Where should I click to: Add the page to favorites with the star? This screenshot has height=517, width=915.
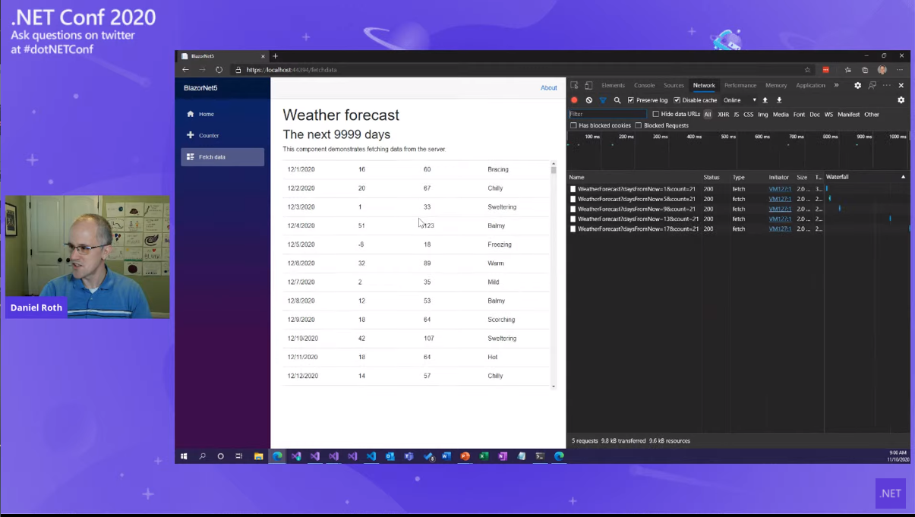807,70
